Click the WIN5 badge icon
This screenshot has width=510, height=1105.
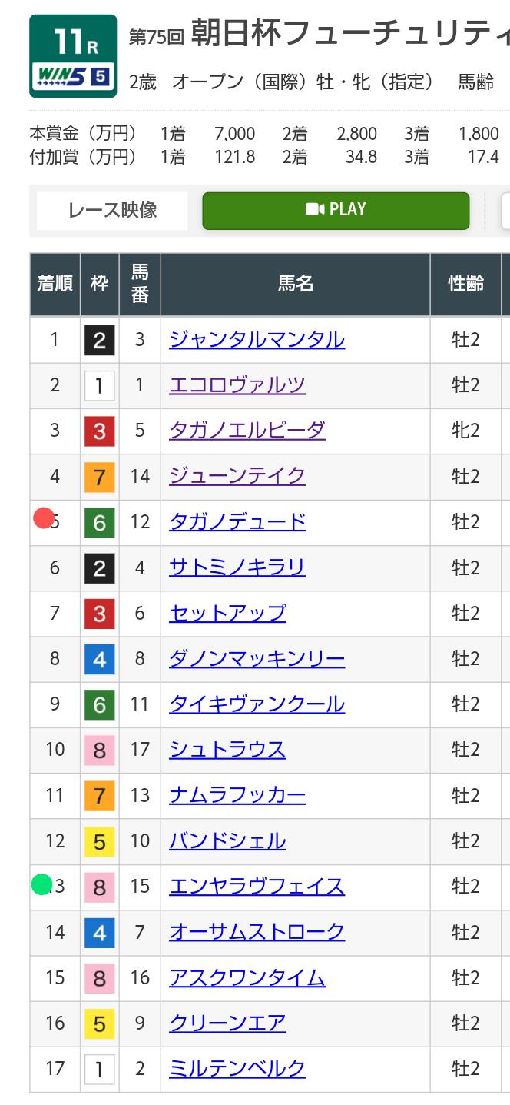(x=73, y=77)
